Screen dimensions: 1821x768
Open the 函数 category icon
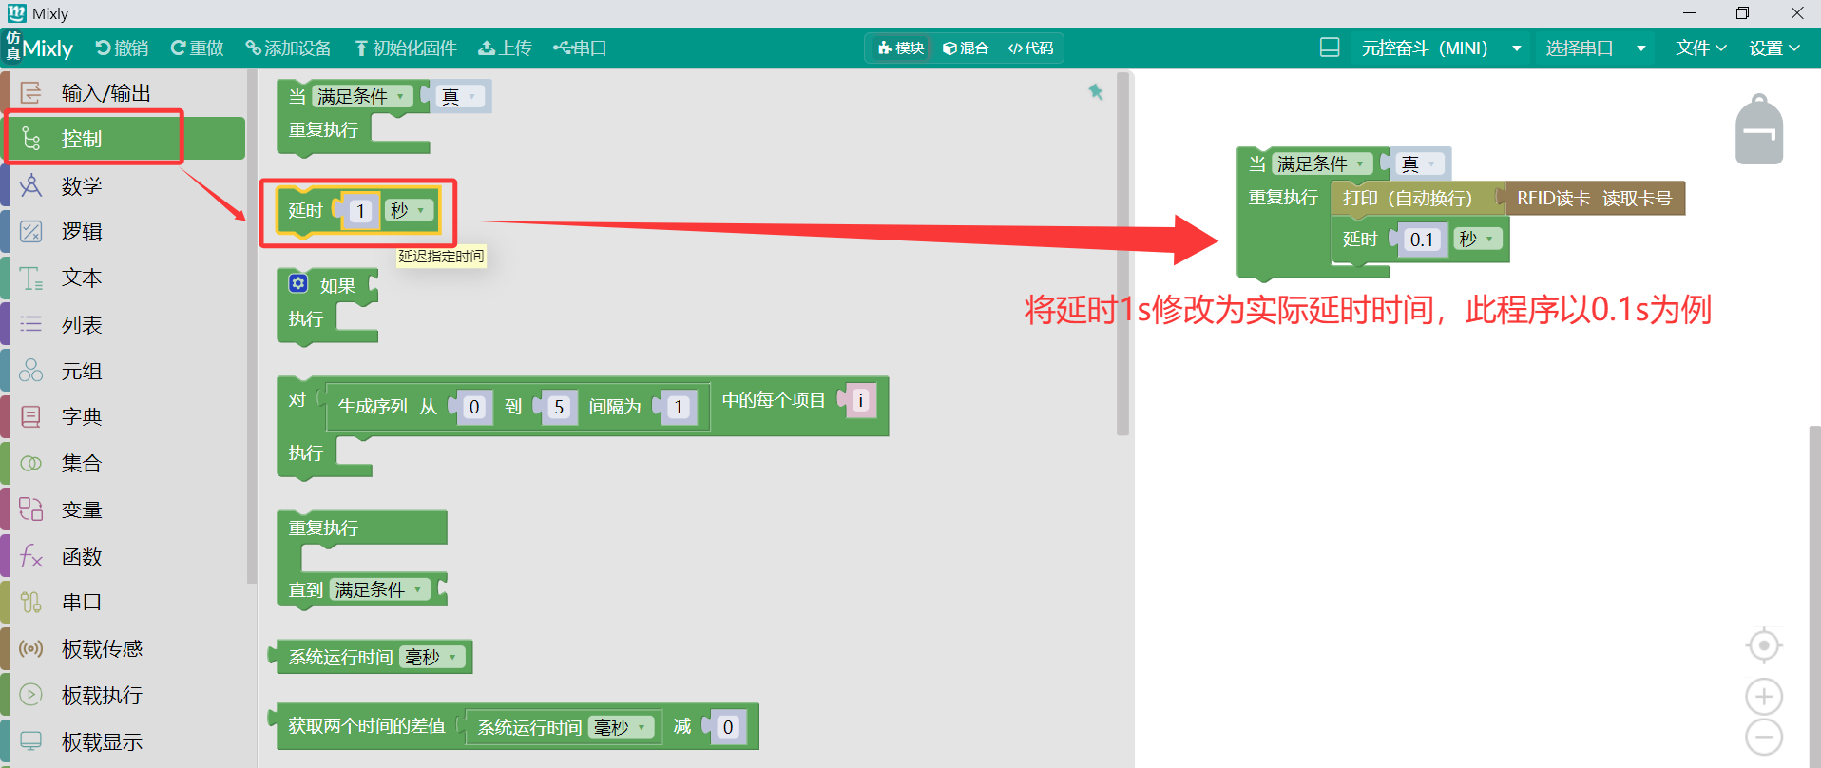click(x=31, y=556)
